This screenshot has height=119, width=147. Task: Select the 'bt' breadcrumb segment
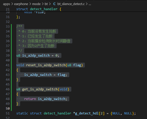[46, 4]
